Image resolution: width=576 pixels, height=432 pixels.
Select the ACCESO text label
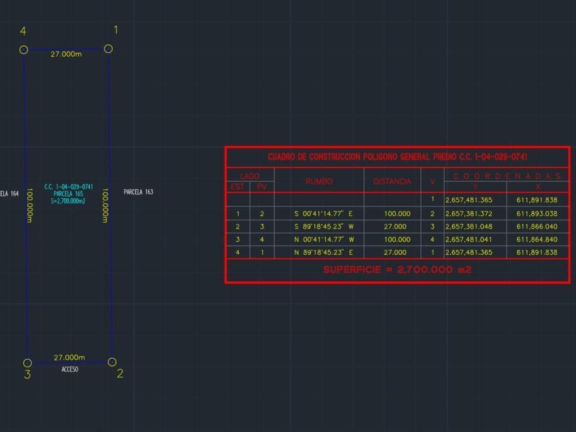coord(70,369)
